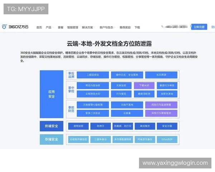215x172 pixels.
Task: Click the DDos防护 tile
Action: point(167,139)
